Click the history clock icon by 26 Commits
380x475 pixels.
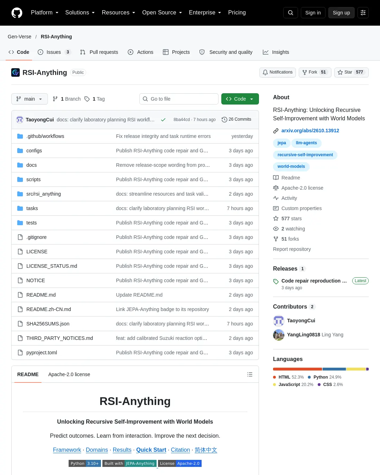click(224, 120)
